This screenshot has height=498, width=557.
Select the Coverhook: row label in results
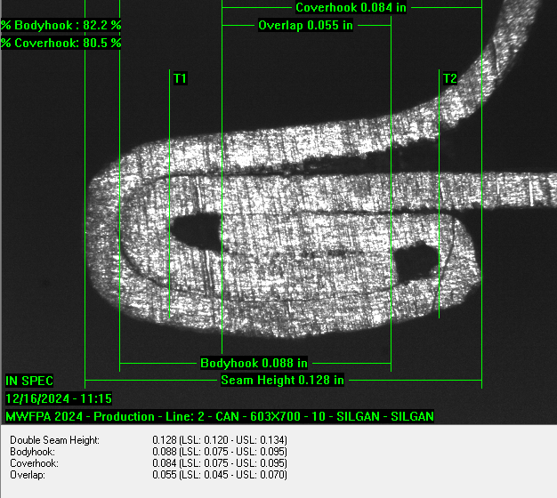[x=34, y=463]
